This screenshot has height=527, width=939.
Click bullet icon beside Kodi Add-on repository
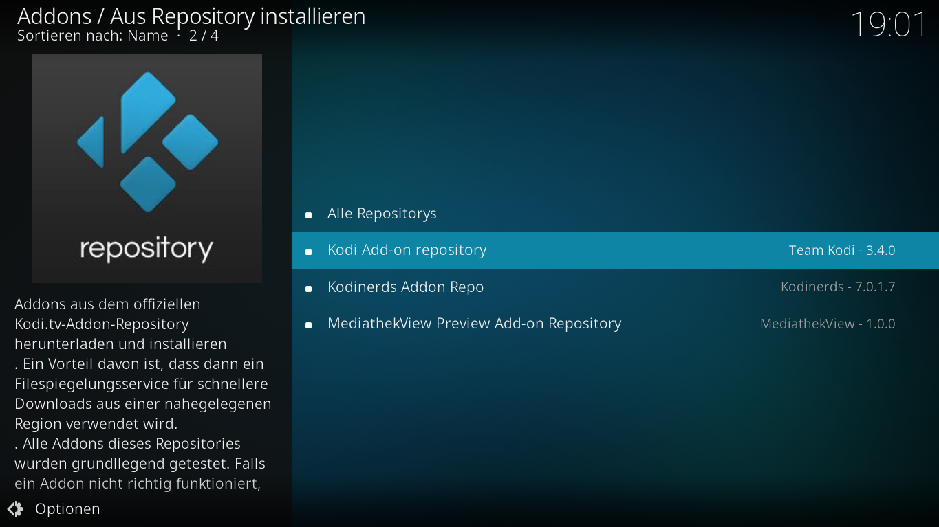(309, 252)
